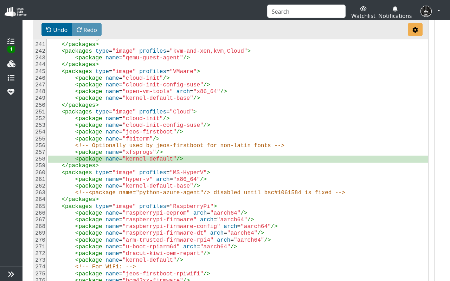Click the "RaspberryPi" profiles value
Image resolution: width=450 pixels, height=281 pixels.
click(191, 206)
